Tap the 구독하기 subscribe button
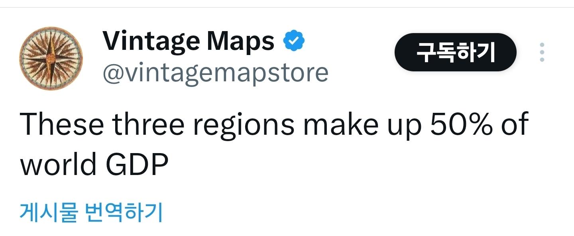 (455, 52)
